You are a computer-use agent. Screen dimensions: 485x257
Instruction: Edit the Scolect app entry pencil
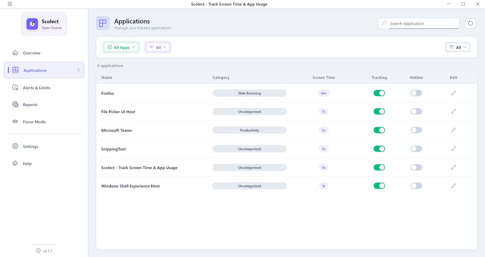coord(454,167)
